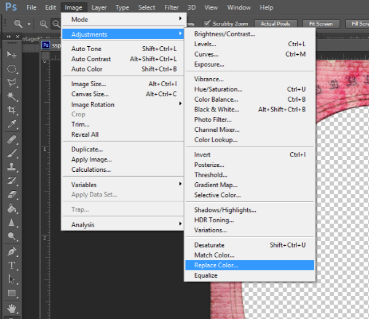Select the Clone Stamp tool
The width and height of the screenshot is (369, 319).
(12, 167)
